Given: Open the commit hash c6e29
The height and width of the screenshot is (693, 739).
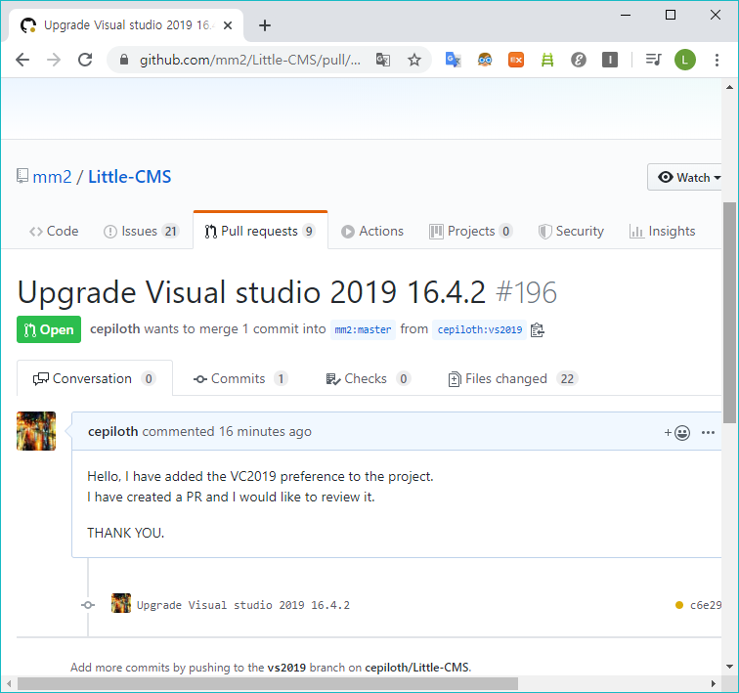Looking at the screenshot, I should click(706, 605).
